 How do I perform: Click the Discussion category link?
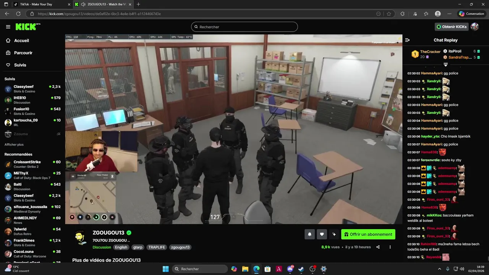click(102, 247)
